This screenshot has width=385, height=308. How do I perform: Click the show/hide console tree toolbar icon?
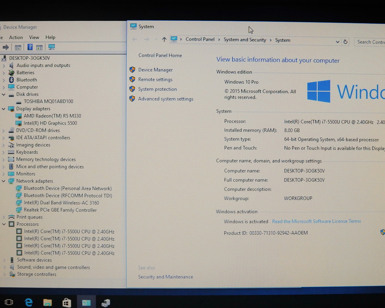click(18, 47)
